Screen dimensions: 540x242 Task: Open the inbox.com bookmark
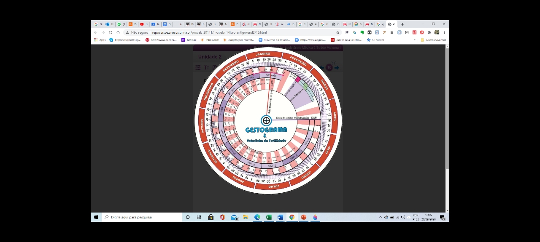pos(210,40)
